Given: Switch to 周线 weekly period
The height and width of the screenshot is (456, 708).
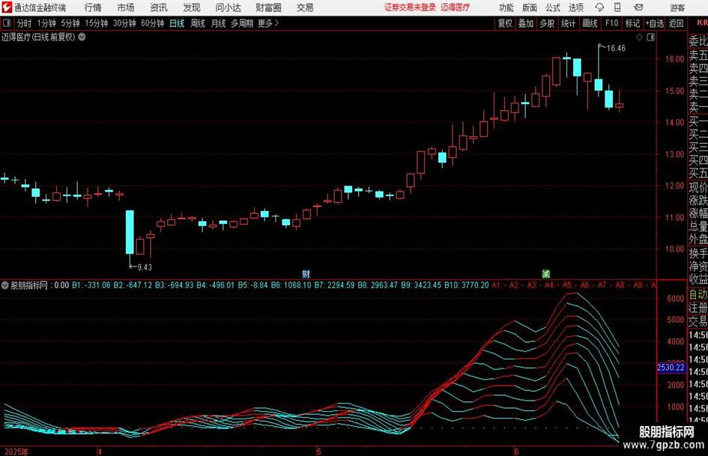Looking at the screenshot, I should 198,23.
